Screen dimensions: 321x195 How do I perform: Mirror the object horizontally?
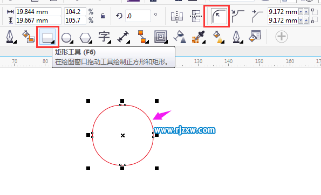point(177,16)
